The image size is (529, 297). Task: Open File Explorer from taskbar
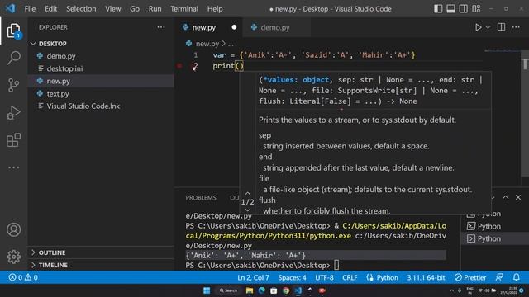click(x=250, y=290)
